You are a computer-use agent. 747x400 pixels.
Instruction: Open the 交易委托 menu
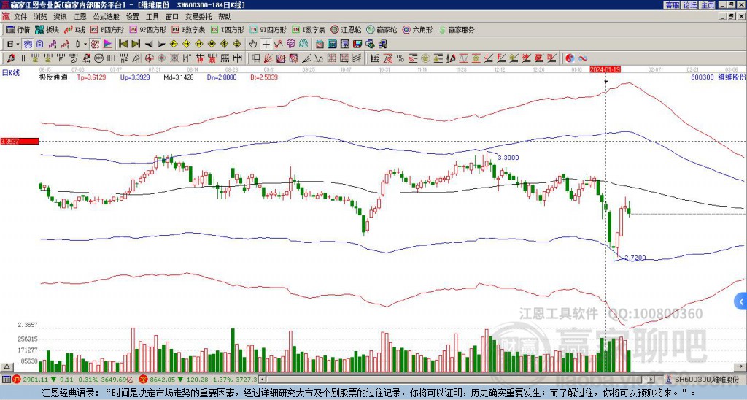pos(198,17)
